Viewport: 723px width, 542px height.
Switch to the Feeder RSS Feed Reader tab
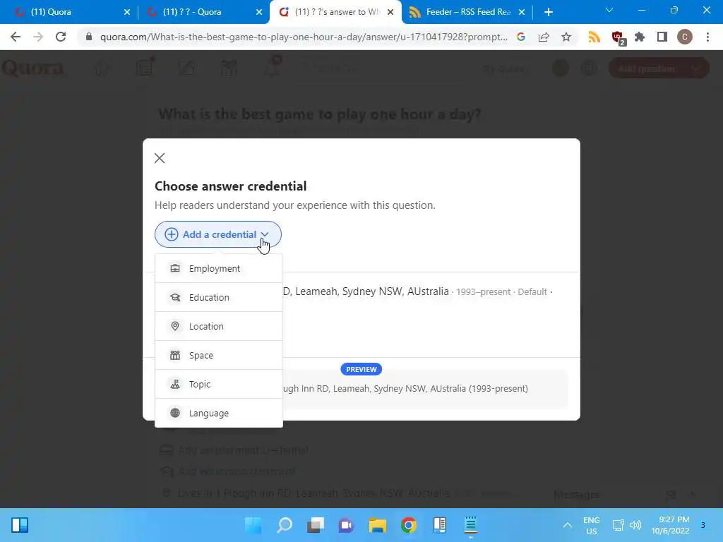coord(467,12)
